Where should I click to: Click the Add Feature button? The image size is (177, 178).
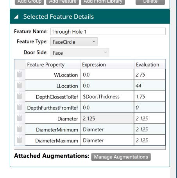(x=63, y=2)
